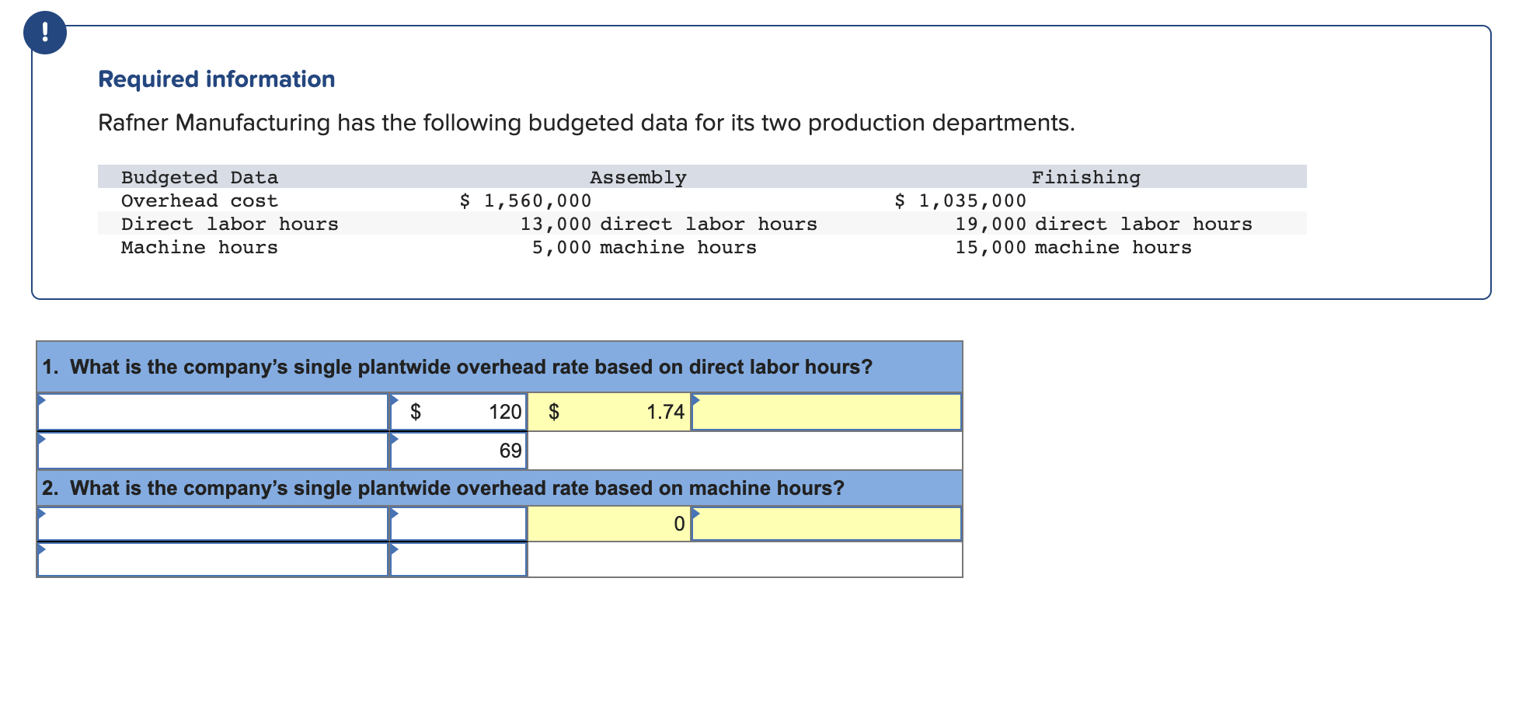Click the "Assembly" column header
The image size is (1519, 721).
(638, 177)
